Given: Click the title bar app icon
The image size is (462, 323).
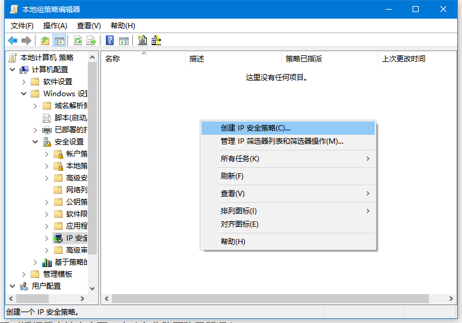Looking at the screenshot, I should click(x=14, y=9).
